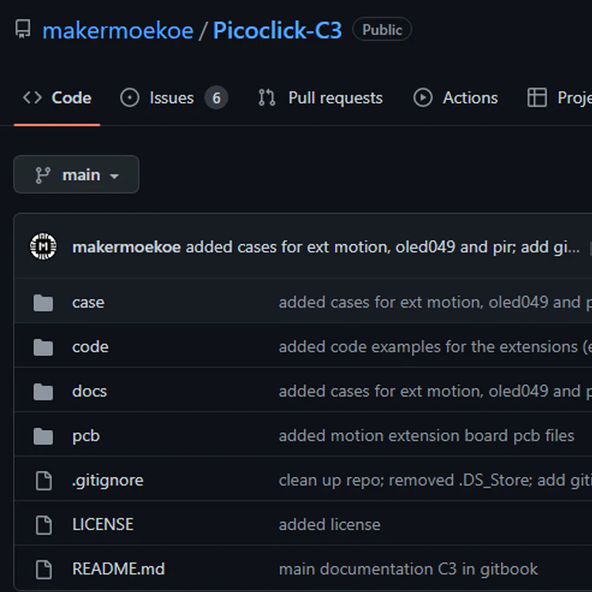This screenshot has width=592, height=592.
Task: Open the docs folder icon
Action: click(x=43, y=391)
